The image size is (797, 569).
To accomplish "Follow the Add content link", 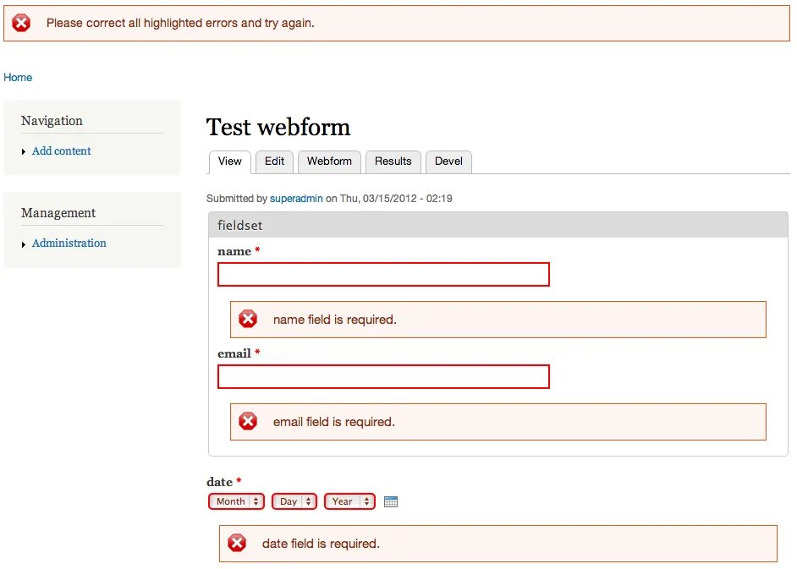I will (x=61, y=150).
